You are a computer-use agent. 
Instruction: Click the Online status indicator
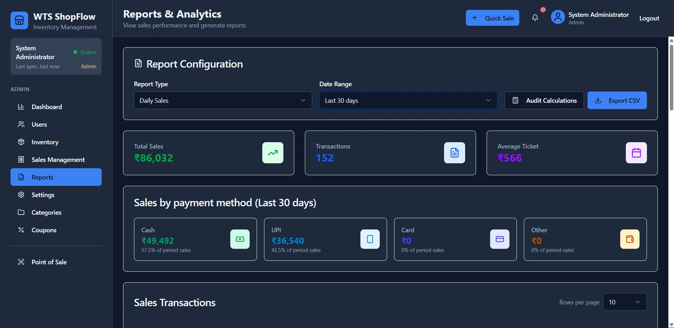click(85, 52)
